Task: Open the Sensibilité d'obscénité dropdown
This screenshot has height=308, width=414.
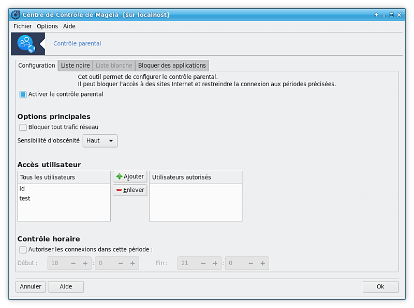Action: coord(100,141)
